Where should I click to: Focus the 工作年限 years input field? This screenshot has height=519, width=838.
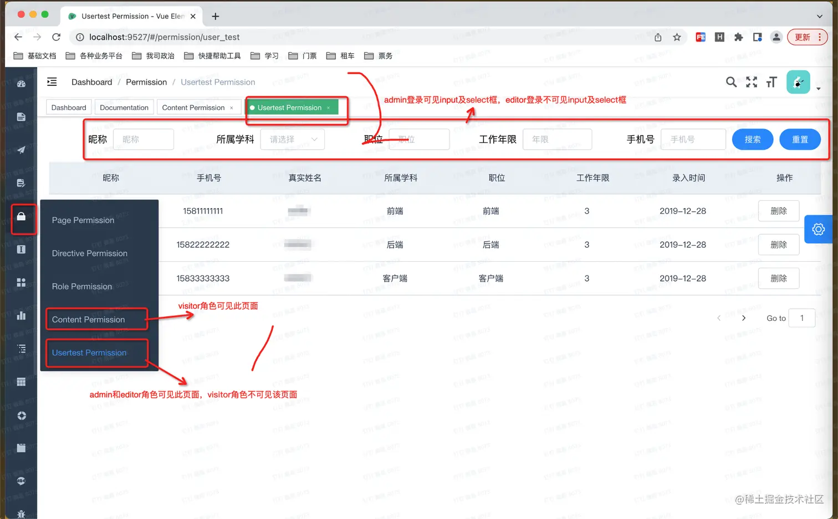click(558, 139)
